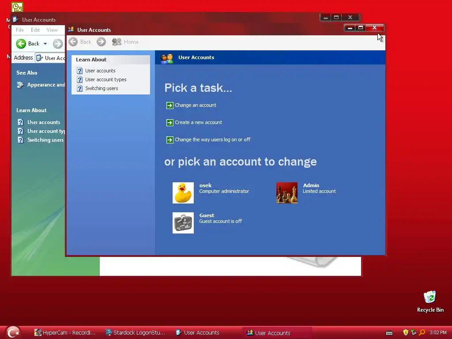Maximize the front User Accounts window
The width and height of the screenshot is (452, 339).
(x=360, y=28)
